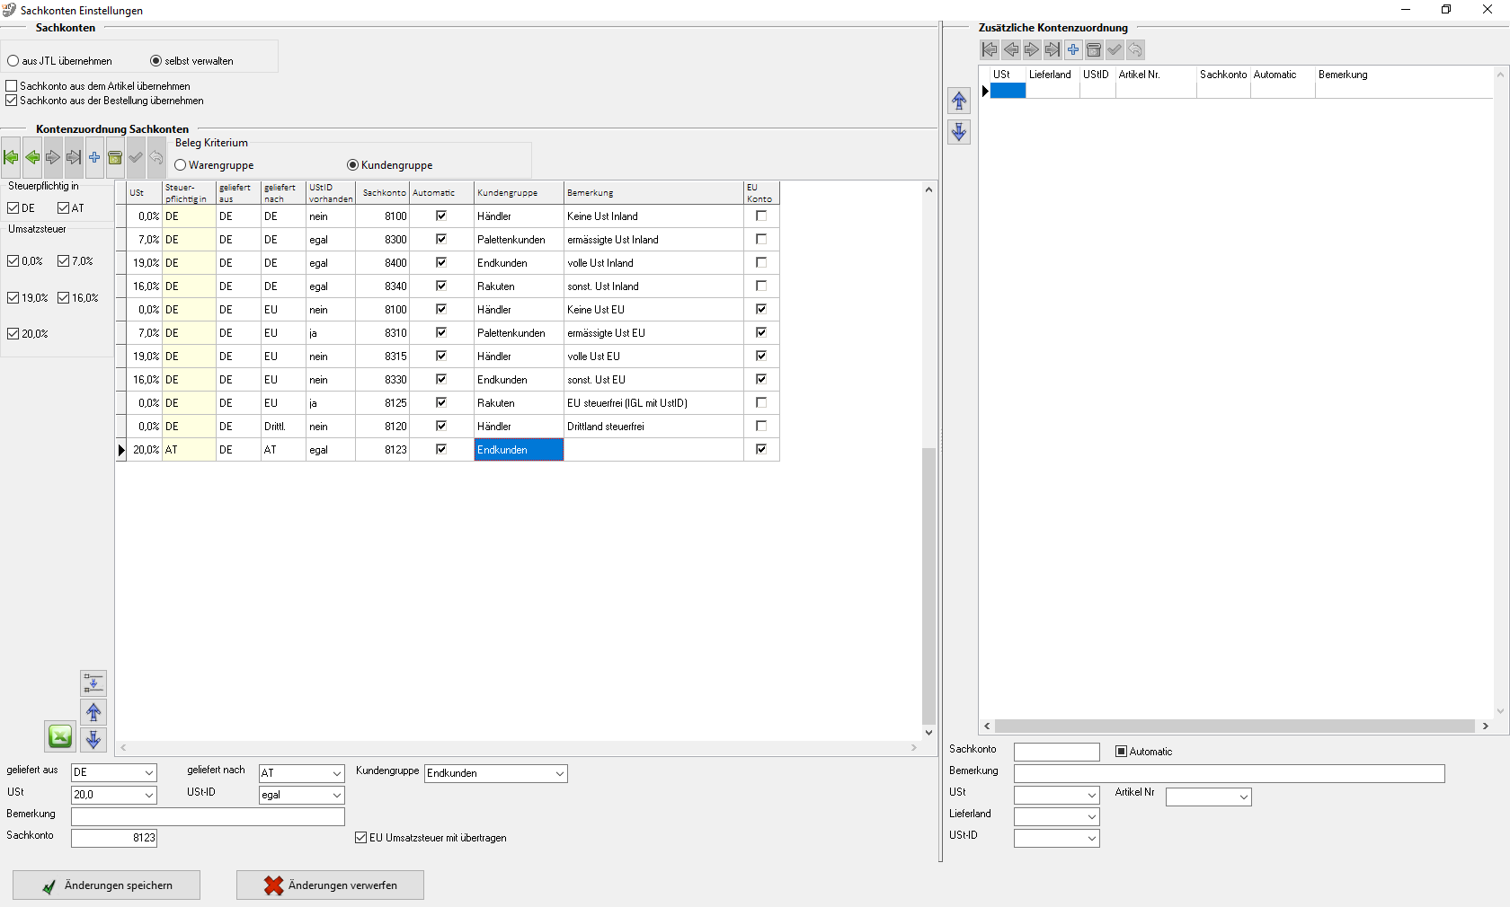The image size is (1510, 907).
Task: Add new Sachkonten row with blue plus
Action: pyautogui.click(x=94, y=158)
